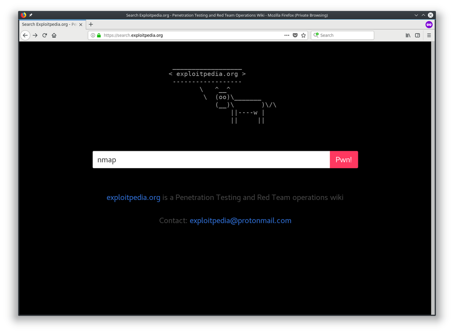Open the exploitpedia.org link
The image size is (454, 334).
[134, 198]
